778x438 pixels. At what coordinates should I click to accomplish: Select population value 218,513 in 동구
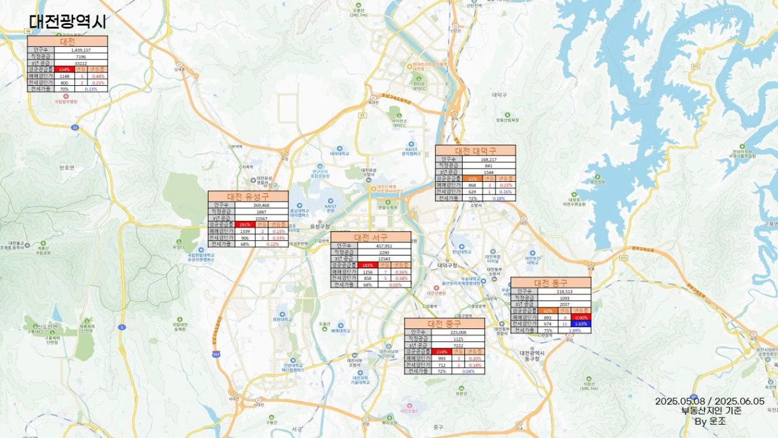[x=564, y=291]
